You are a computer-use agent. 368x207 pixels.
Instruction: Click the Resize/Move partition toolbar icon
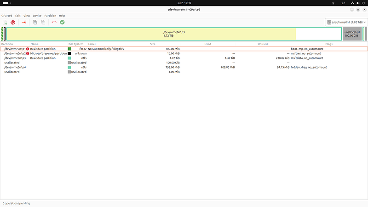[24, 22]
